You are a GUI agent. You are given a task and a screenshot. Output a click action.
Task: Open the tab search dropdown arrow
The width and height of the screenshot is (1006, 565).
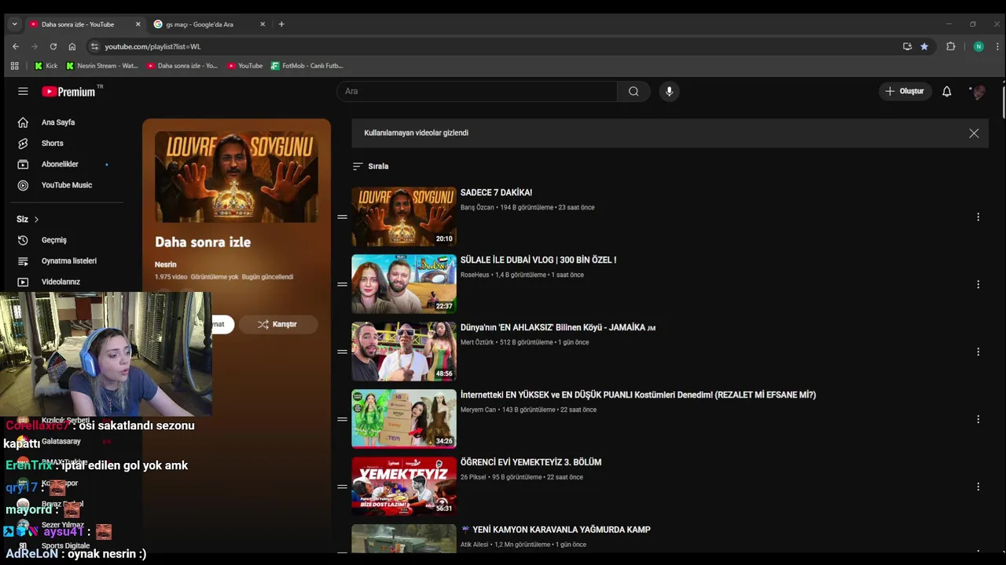coord(14,24)
